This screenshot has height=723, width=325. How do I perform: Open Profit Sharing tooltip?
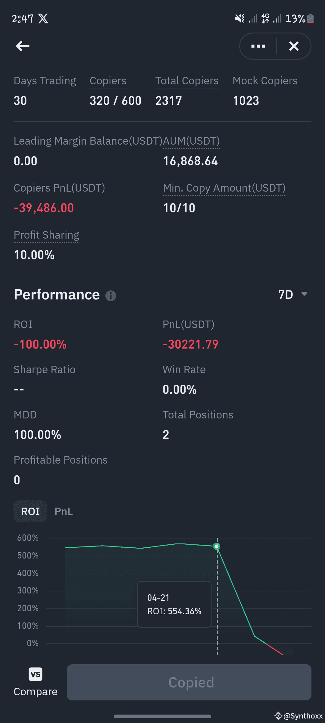(46, 235)
